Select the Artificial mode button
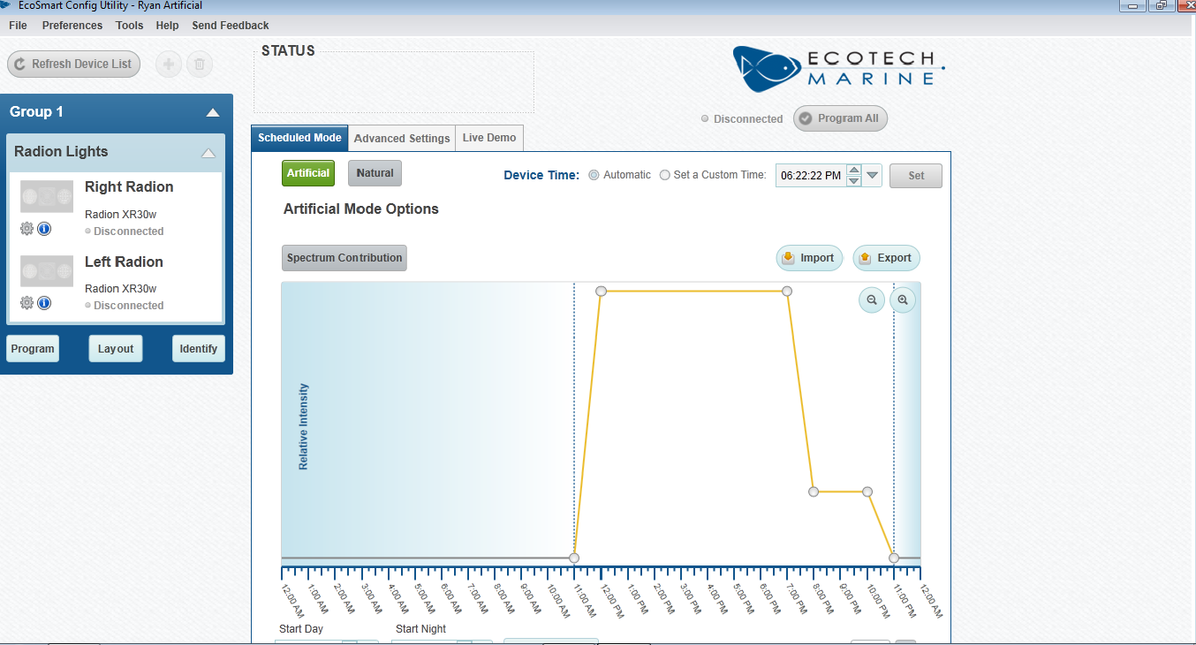Viewport: 1196px width, 645px height. [x=308, y=173]
